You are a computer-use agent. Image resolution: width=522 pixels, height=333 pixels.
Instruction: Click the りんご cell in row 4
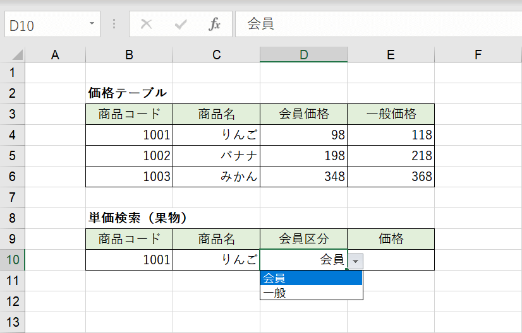pos(216,135)
